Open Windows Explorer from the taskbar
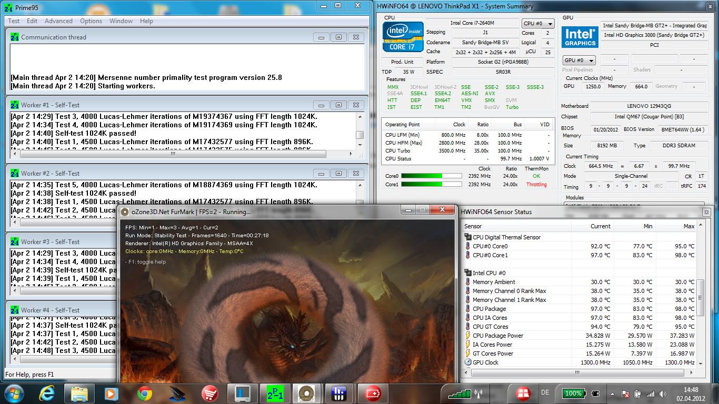 click(79, 393)
